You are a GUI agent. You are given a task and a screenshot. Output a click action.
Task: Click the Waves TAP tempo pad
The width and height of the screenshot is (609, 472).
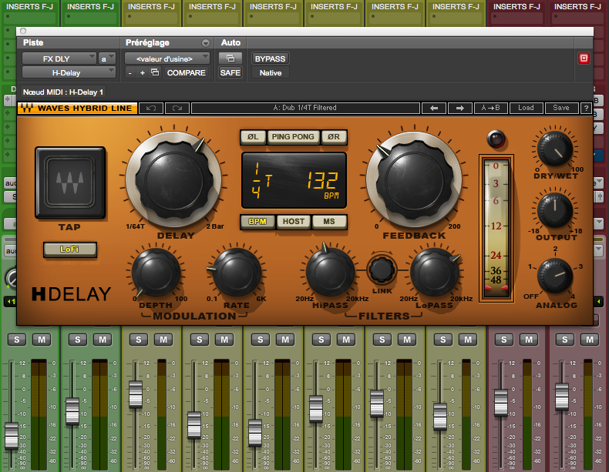70,182
